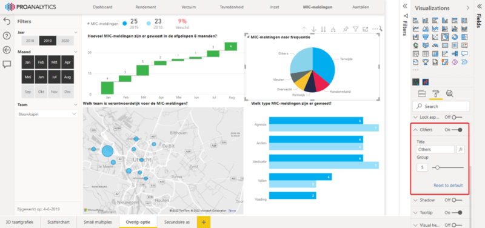Click the pin visual icon above pie chart
Image resolution: width=485 pixels, height=228 pixels.
point(346,29)
